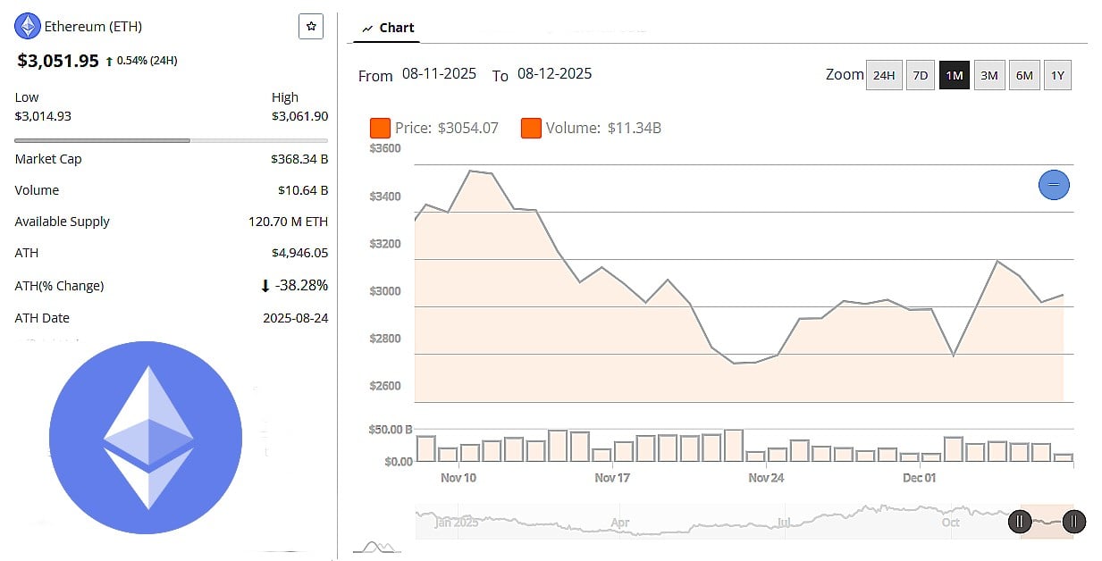
Task: Toggle the favorite star for Ethereum
Action: point(310,26)
